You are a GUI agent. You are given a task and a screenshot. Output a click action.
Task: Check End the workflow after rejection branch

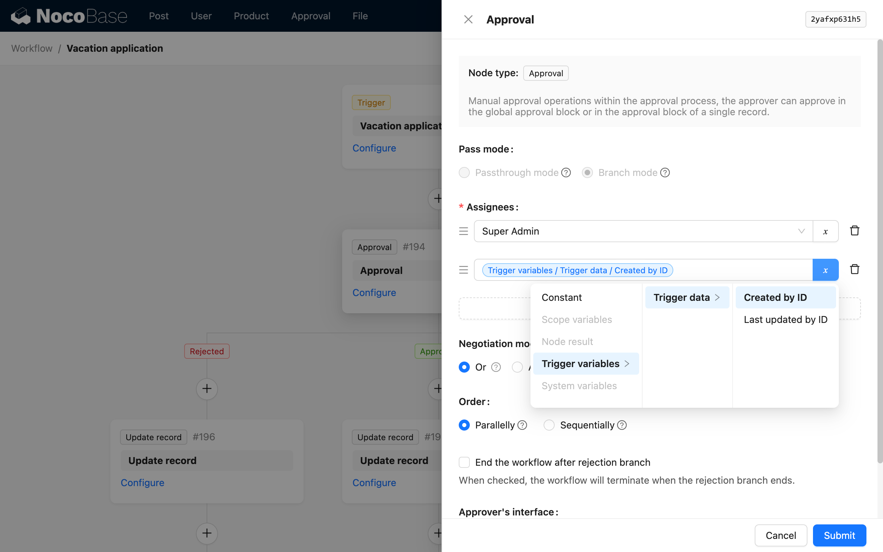click(464, 462)
